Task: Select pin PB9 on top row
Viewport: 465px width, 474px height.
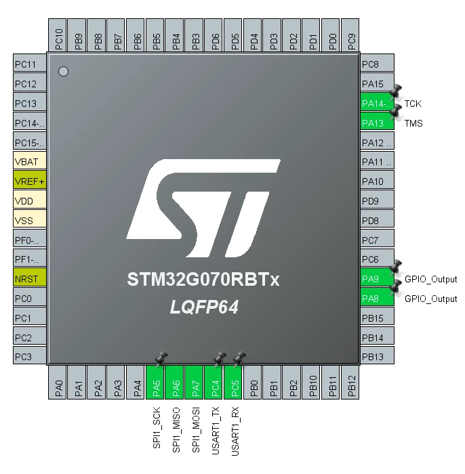Action: pyautogui.click(x=77, y=35)
